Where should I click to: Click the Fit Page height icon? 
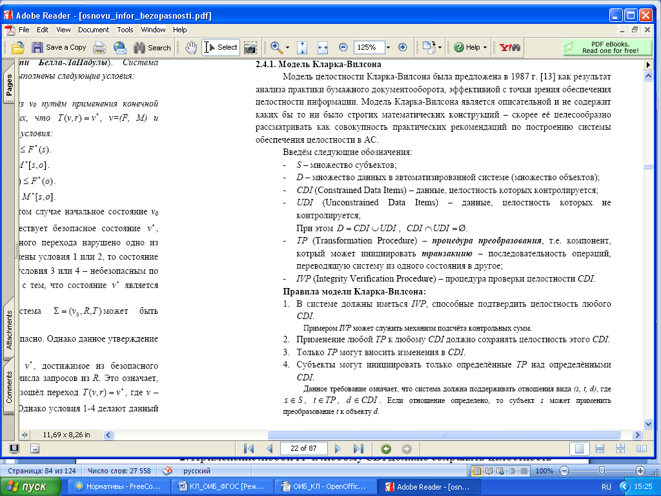coord(302,48)
